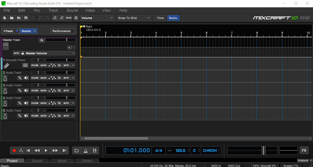Arm track 4 Audio Track for recording
Image resolution: width=313 pixels, height=167 pixels.
click(x=66, y=103)
